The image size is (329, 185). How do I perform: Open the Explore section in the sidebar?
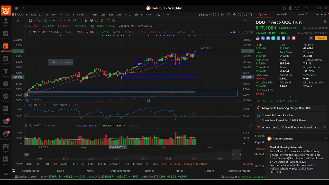(6, 73)
